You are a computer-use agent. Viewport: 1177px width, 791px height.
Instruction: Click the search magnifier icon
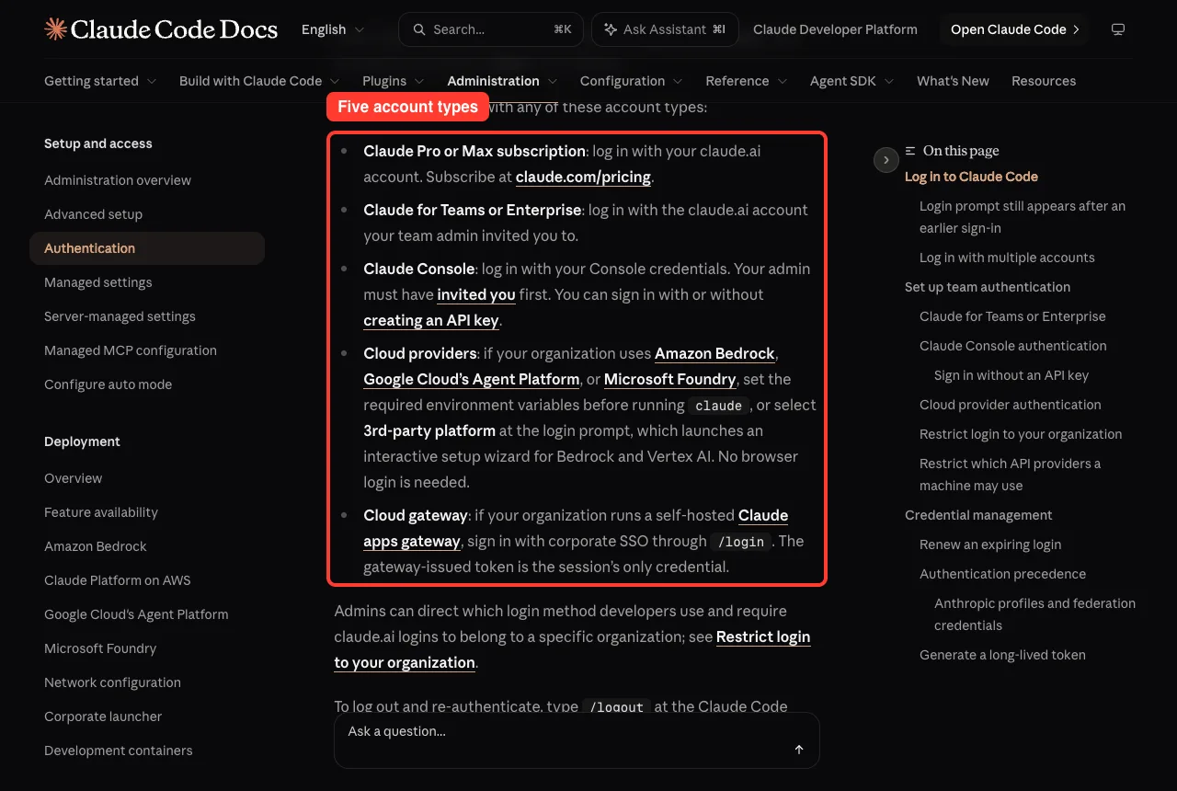[418, 29]
